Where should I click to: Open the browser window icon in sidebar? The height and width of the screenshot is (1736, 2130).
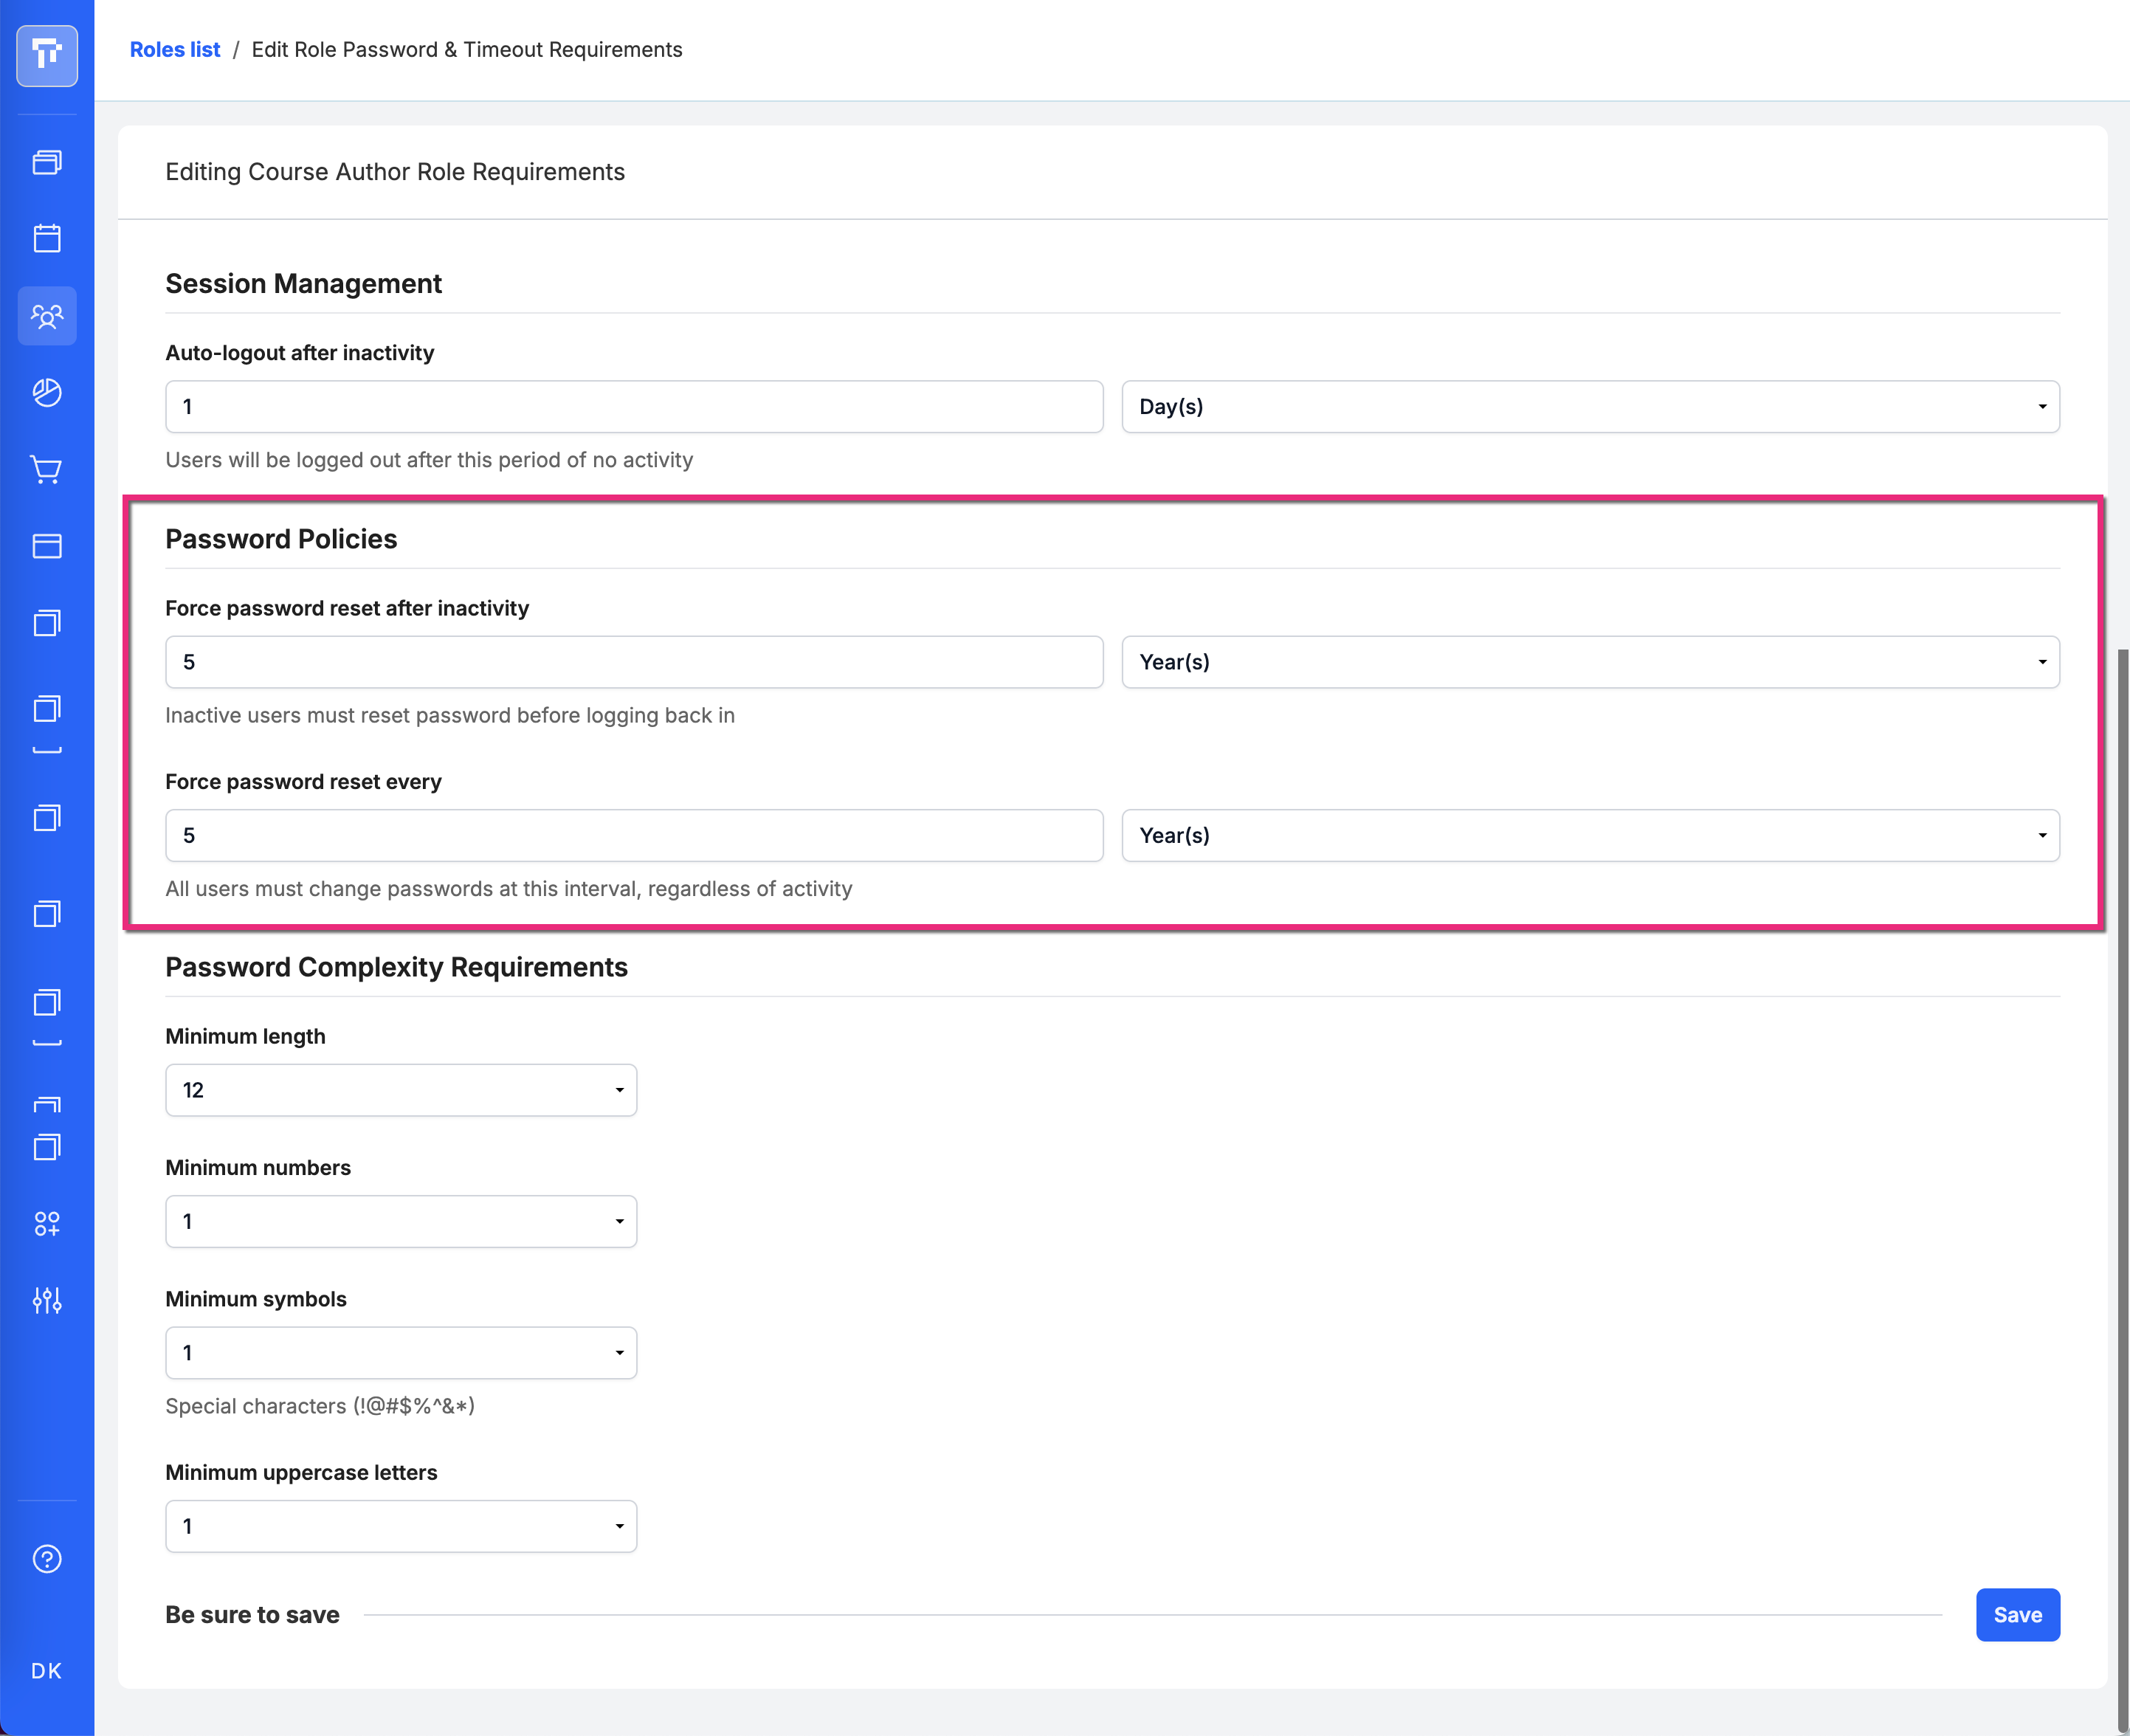click(47, 546)
